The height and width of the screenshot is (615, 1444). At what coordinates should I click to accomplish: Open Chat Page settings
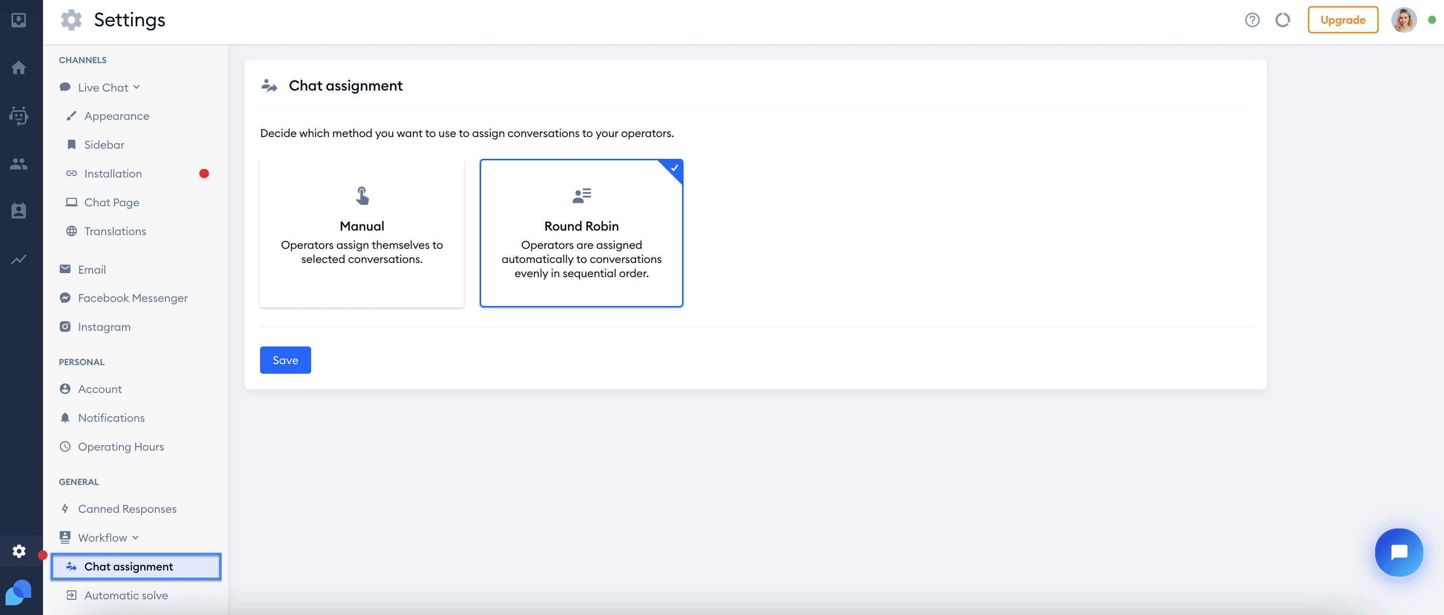click(111, 203)
